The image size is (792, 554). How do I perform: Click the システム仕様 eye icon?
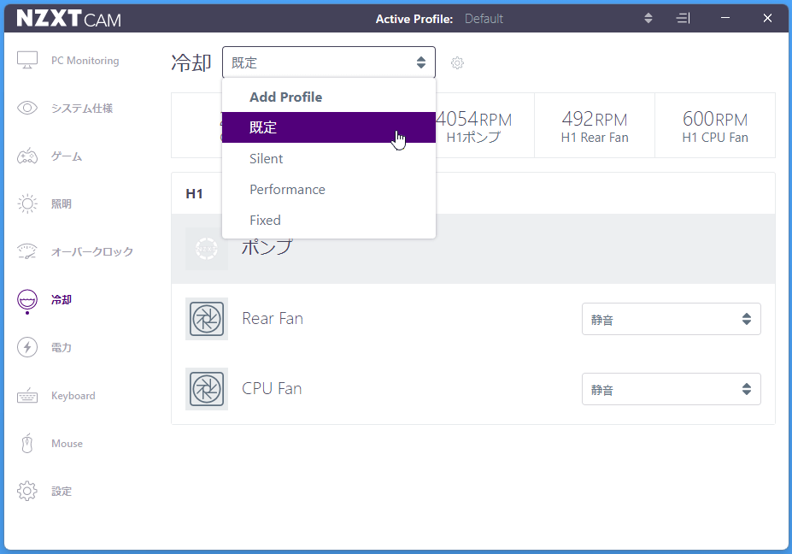(27, 109)
